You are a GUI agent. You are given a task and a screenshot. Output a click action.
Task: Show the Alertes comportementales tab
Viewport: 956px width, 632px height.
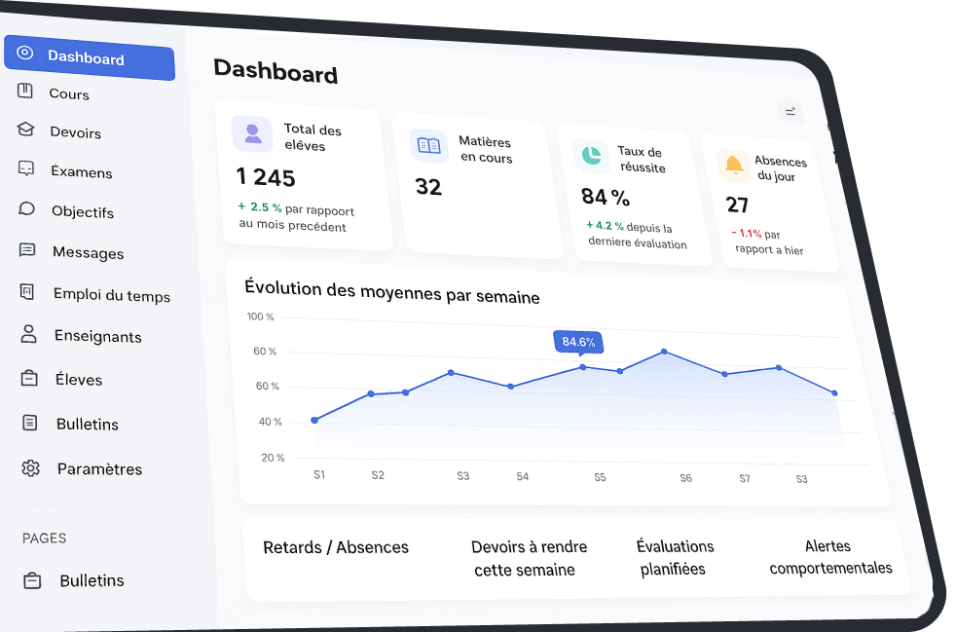829,557
